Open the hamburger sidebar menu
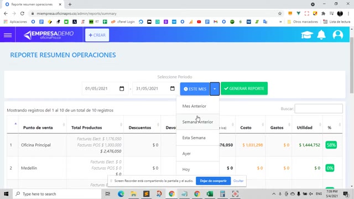Image resolution: width=354 pixels, height=199 pixels. click(x=8, y=35)
